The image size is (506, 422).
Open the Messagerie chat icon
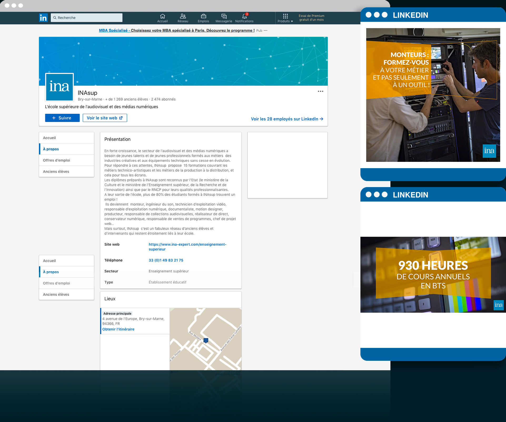(x=224, y=18)
